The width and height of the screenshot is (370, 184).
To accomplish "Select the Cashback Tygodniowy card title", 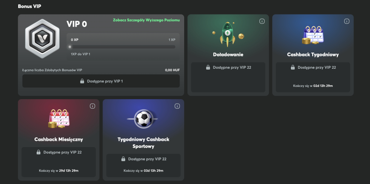I will [313, 55].
